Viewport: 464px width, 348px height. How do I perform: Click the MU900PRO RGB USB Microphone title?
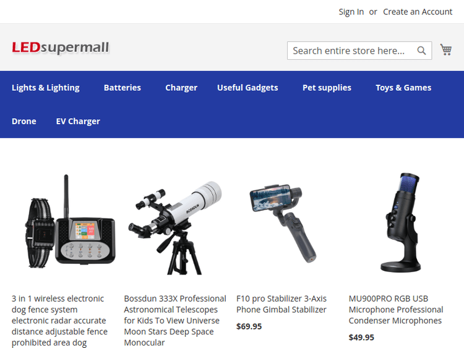(396, 310)
